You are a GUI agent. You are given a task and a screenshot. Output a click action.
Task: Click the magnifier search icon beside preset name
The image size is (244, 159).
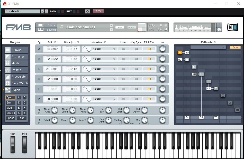(x=61, y=27)
